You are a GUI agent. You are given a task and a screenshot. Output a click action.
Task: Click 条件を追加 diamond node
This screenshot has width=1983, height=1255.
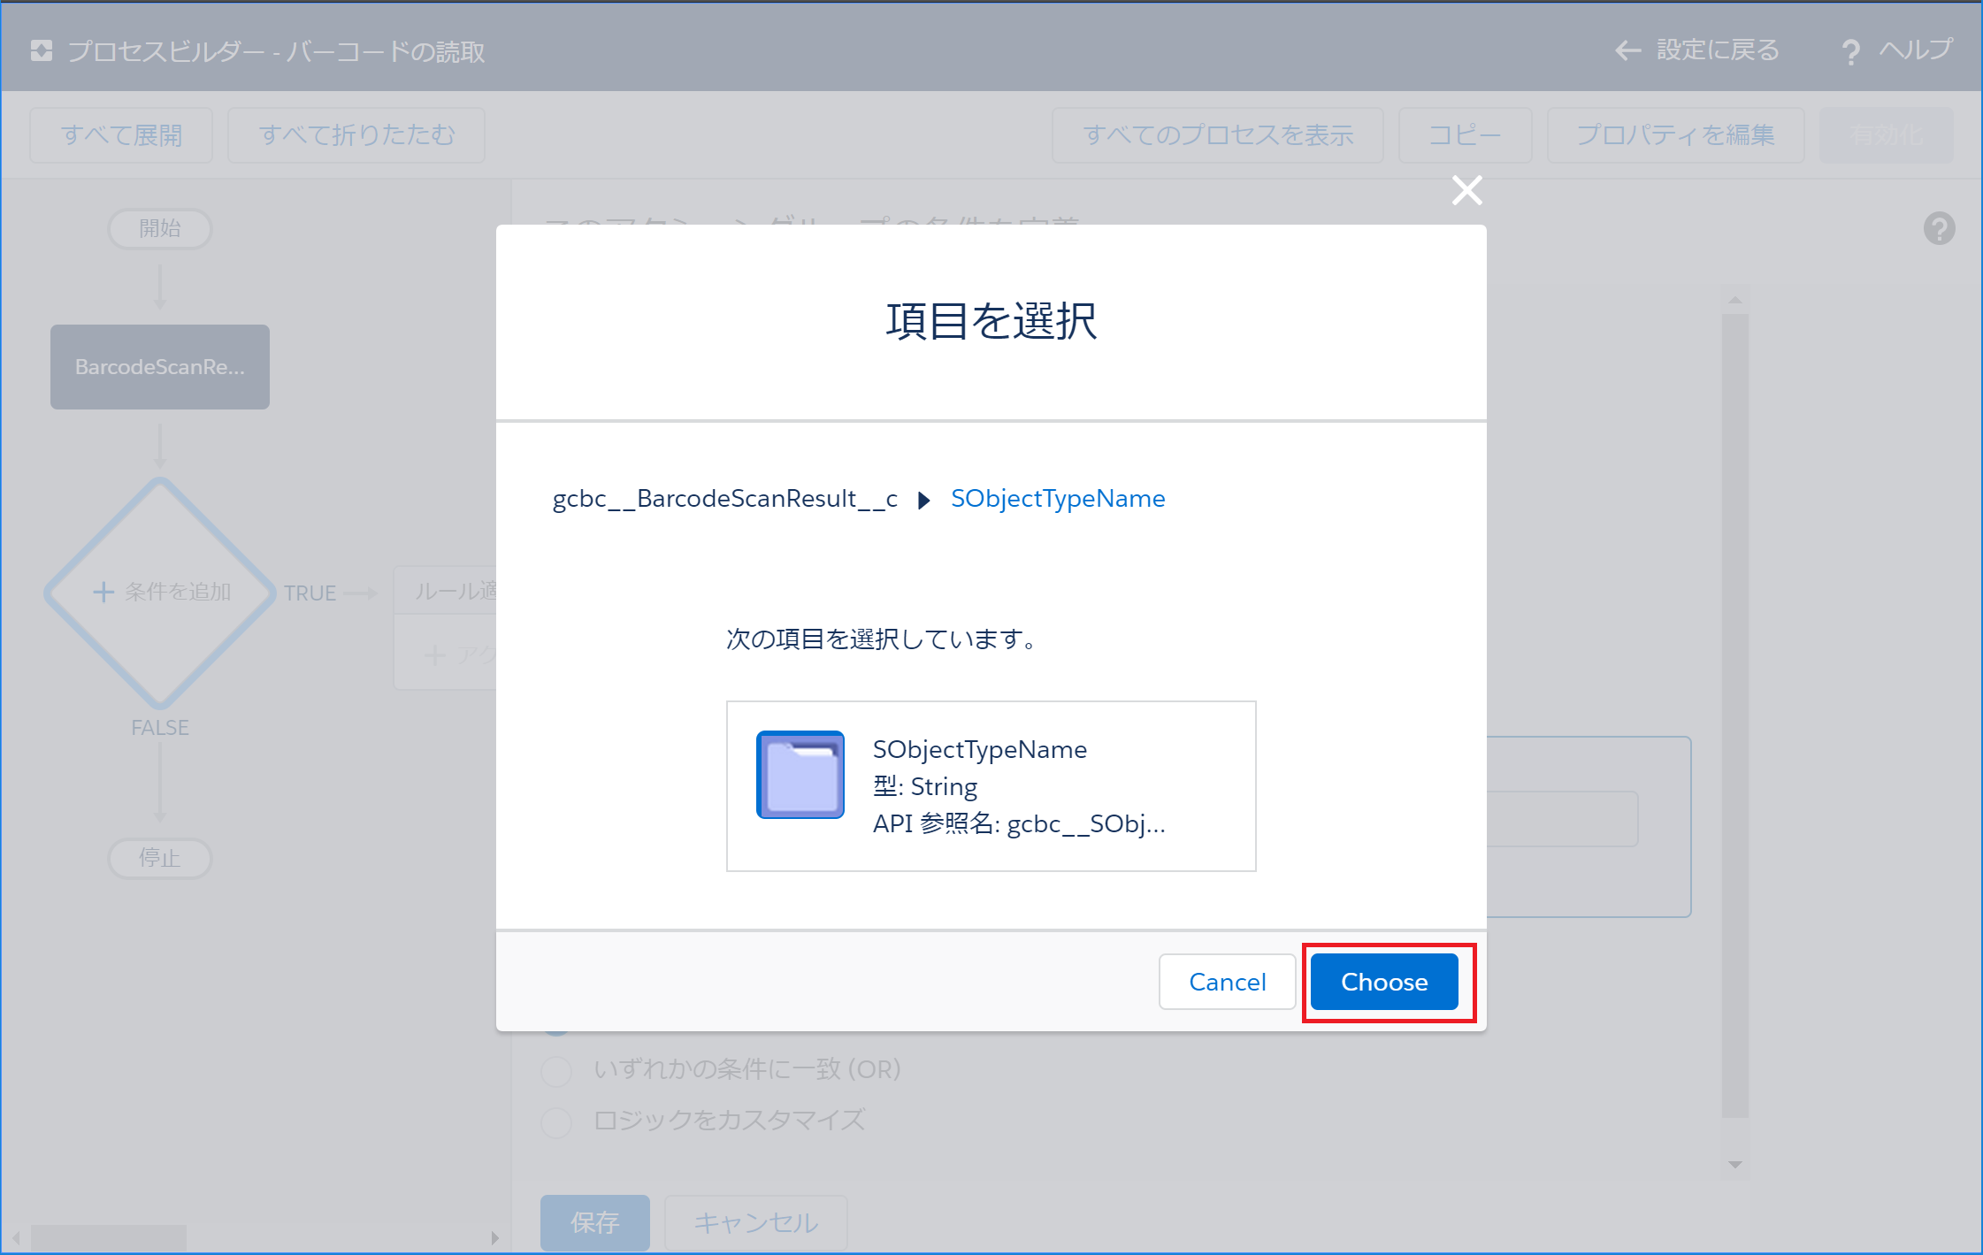(x=160, y=593)
